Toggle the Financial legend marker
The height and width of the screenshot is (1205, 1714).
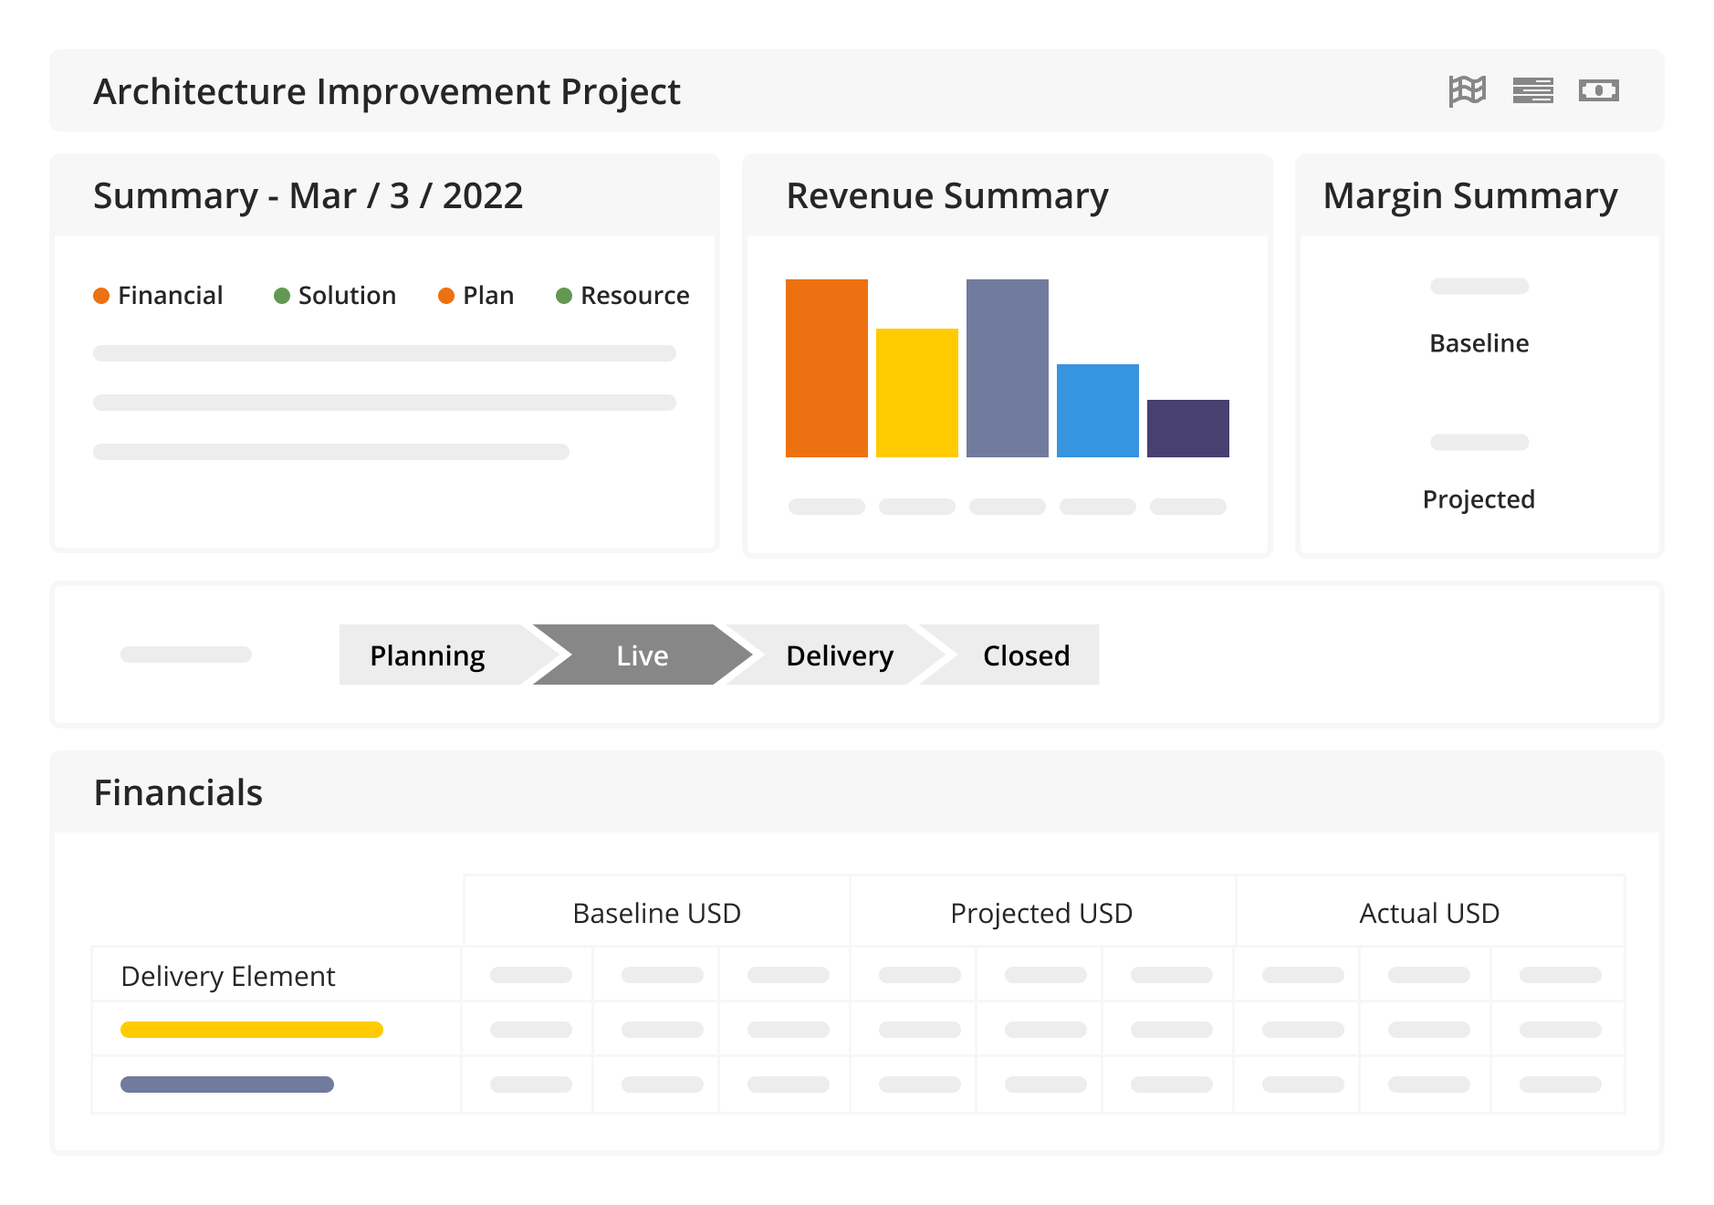coord(101,295)
